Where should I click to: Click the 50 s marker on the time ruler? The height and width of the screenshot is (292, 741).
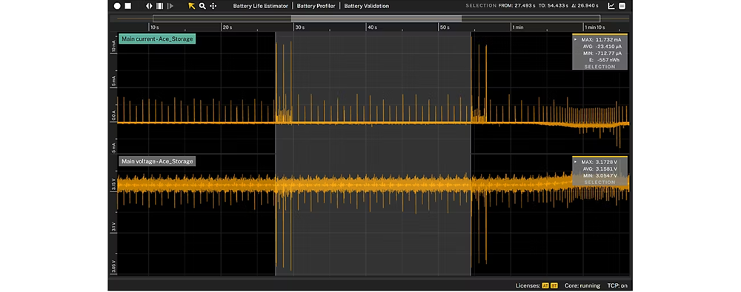coord(445,27)
